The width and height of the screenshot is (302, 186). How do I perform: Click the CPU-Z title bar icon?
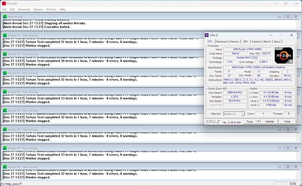coord(207,35)
